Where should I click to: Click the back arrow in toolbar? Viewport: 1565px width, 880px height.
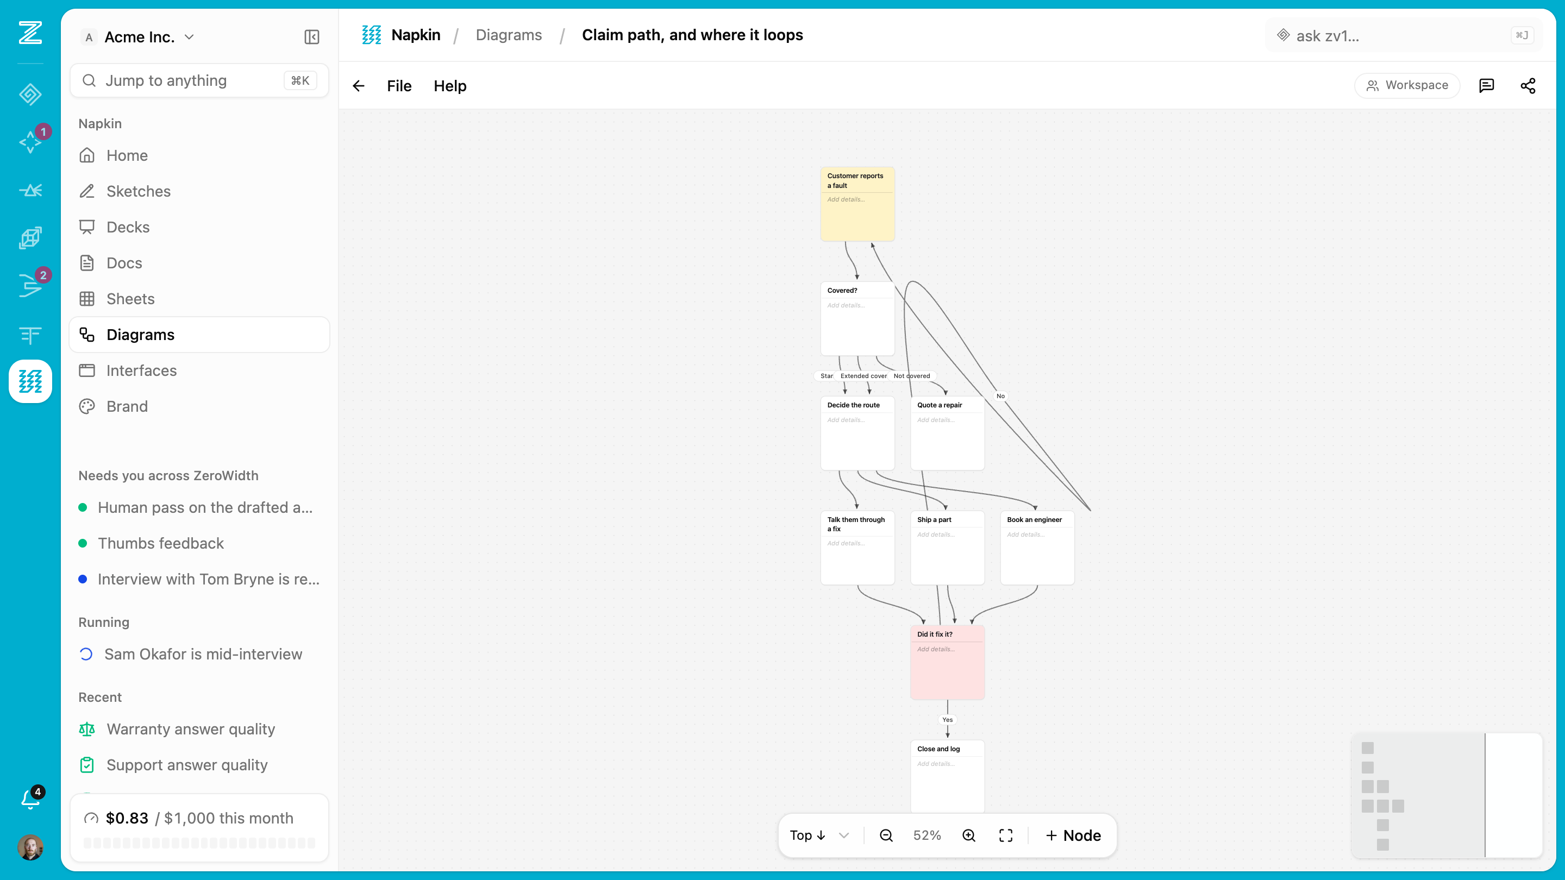[359, 86]
